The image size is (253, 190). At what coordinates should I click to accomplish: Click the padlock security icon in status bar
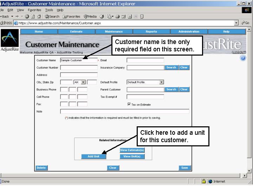pyautogui.click(x=204, y=181)
